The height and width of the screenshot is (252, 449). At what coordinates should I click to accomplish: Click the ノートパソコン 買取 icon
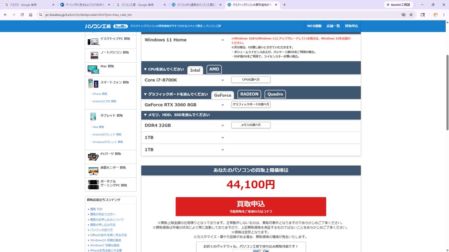click(x=94, y=55)
